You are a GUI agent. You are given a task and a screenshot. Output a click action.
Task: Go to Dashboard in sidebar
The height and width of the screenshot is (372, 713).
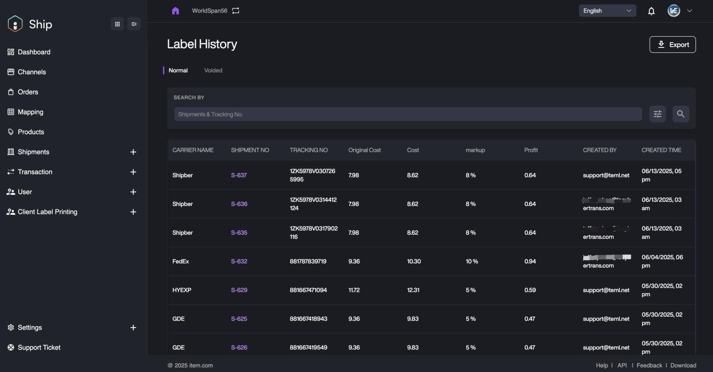click(34, 52)
